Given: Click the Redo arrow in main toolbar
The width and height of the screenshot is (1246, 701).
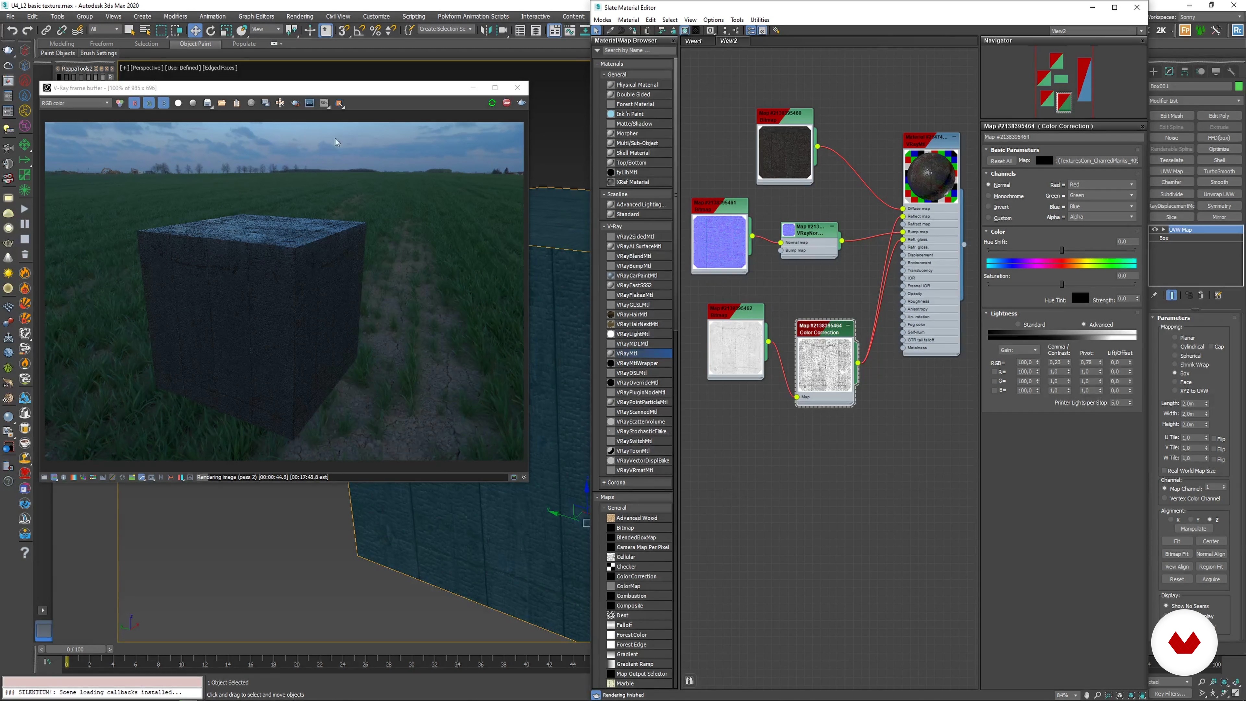Looking at the screenshot, I should pos(28,31).
